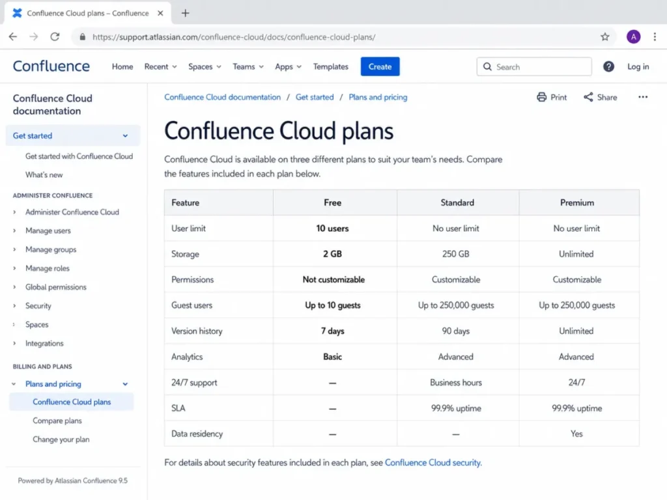Open the Spaces sidebar item
This screenshot has height=500, width=667.
37,324
